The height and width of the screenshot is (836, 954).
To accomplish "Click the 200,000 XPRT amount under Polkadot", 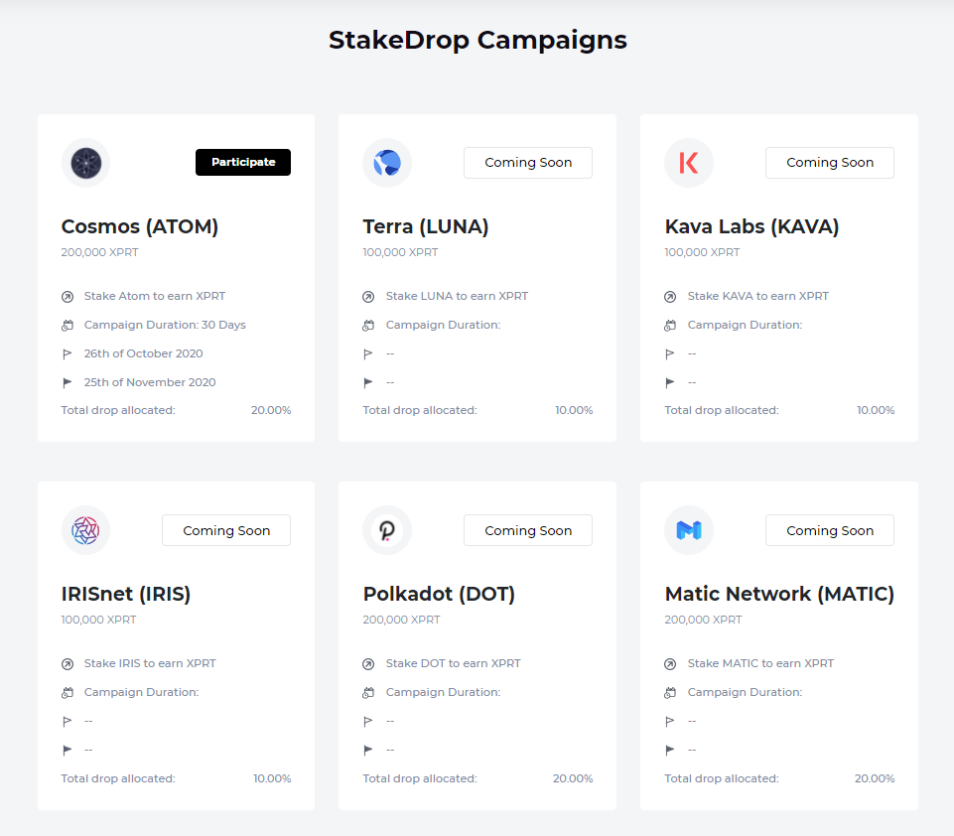I will coord(402,620).
